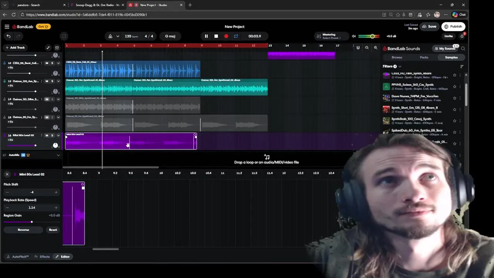Viewport: 494px width, 278px height.
Task: Click the track collapse icon beside automation
Action: pyautogui.click(x=57, y=47)
